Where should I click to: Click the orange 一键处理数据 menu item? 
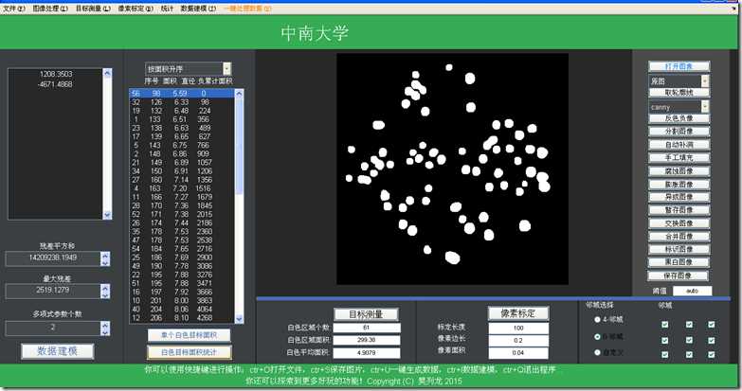click(247, 9)
